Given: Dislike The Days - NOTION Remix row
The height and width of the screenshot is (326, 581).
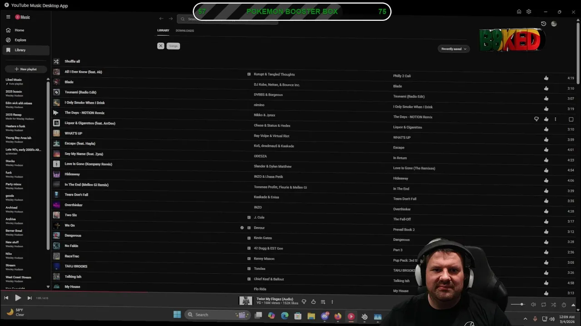Looking at the screenshot, I should (537, 119).
